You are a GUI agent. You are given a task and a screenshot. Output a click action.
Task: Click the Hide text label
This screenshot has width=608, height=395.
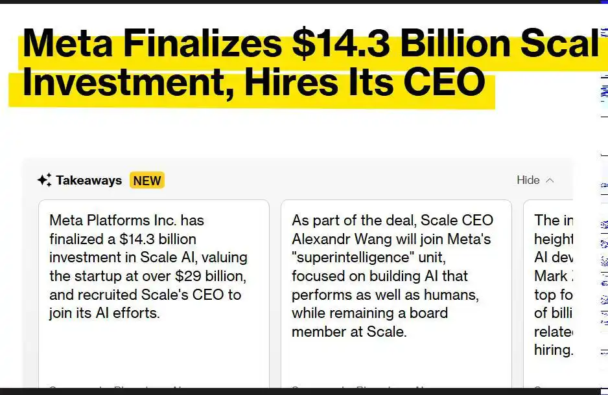528,180
